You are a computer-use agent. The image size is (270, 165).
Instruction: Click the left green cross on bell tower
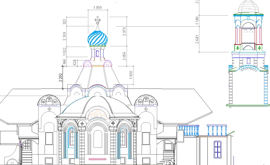click(x=238, y=48)
